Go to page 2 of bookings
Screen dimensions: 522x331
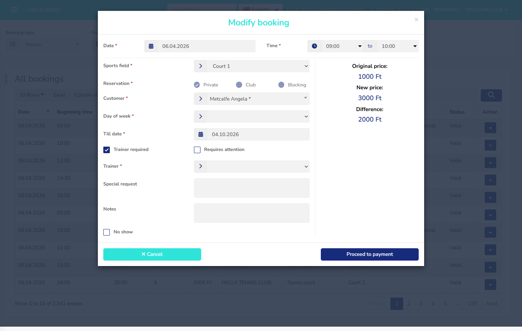point(409,303)
